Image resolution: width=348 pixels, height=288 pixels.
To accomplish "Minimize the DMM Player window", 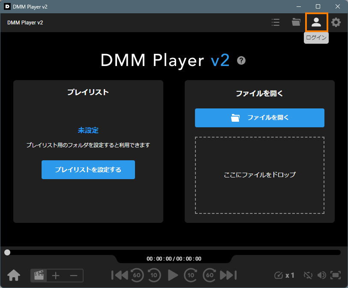I will coord(299,7).
